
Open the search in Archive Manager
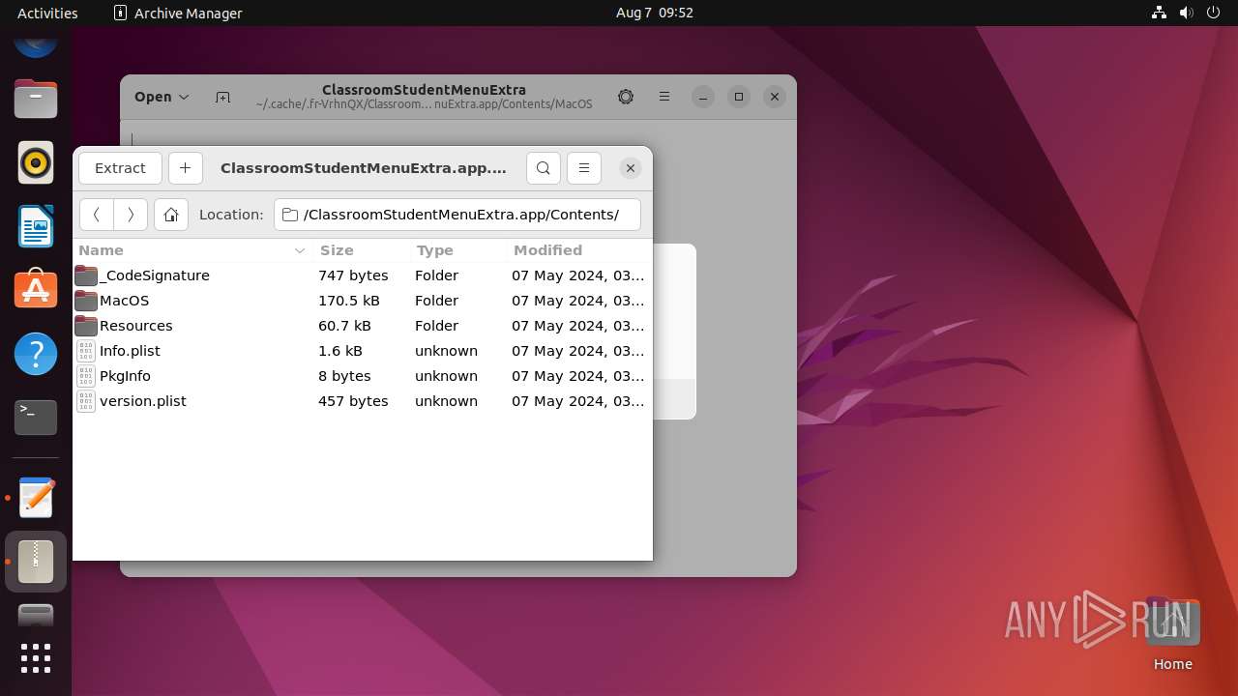pyautogui.click(x=544, y=168)
